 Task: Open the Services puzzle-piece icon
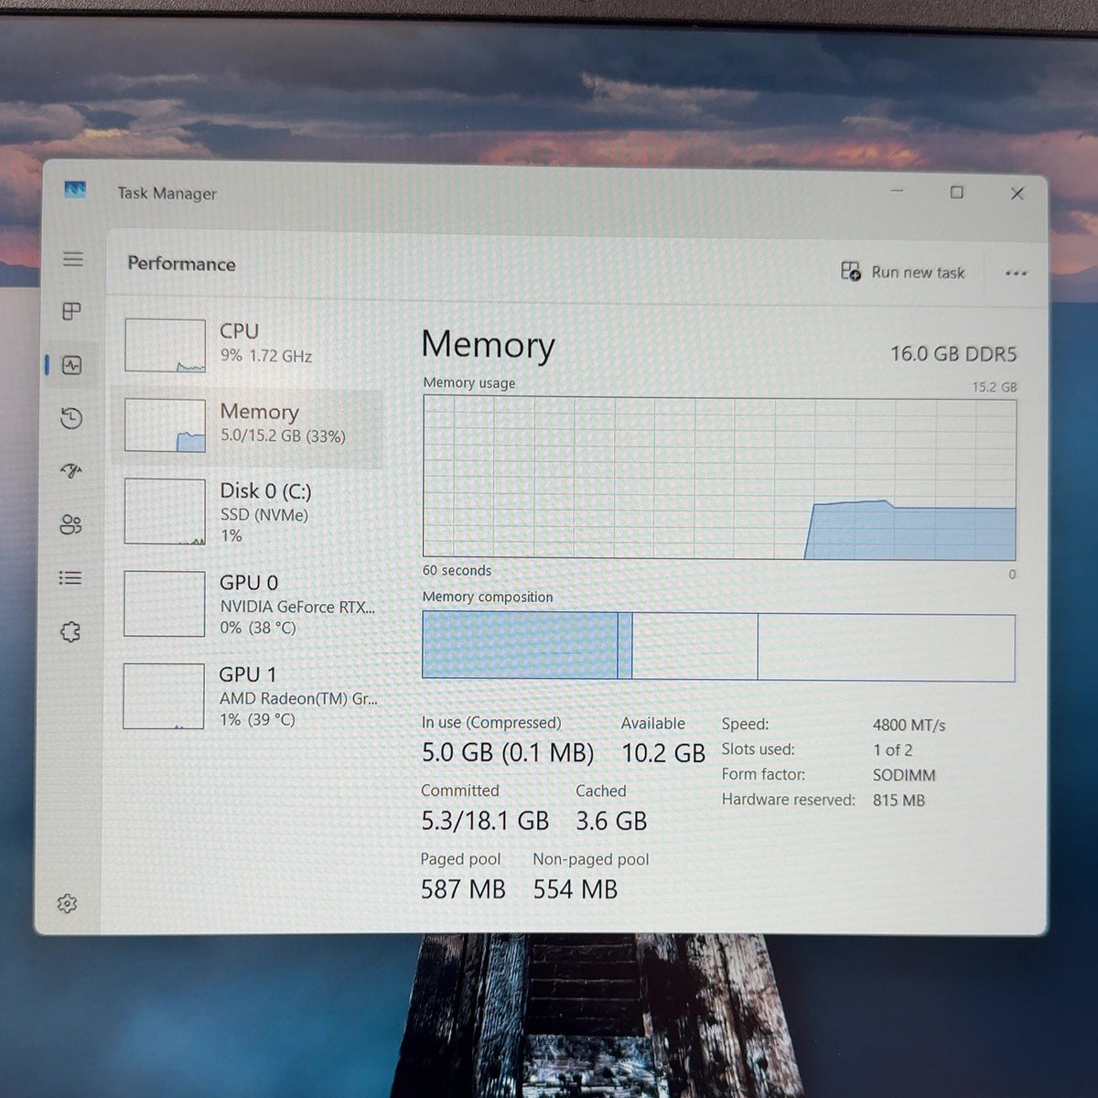coord(70,631)
